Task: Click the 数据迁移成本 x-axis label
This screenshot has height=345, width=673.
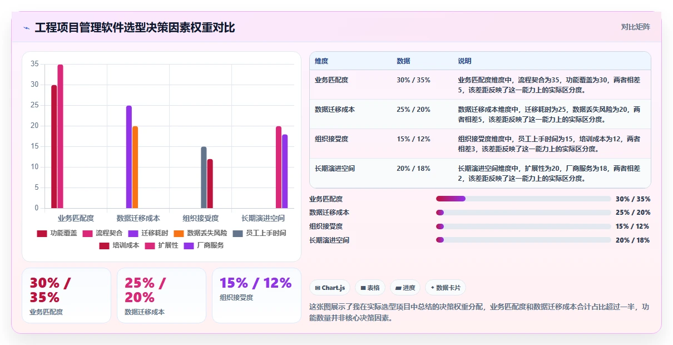Action: (x=138, y=218)
